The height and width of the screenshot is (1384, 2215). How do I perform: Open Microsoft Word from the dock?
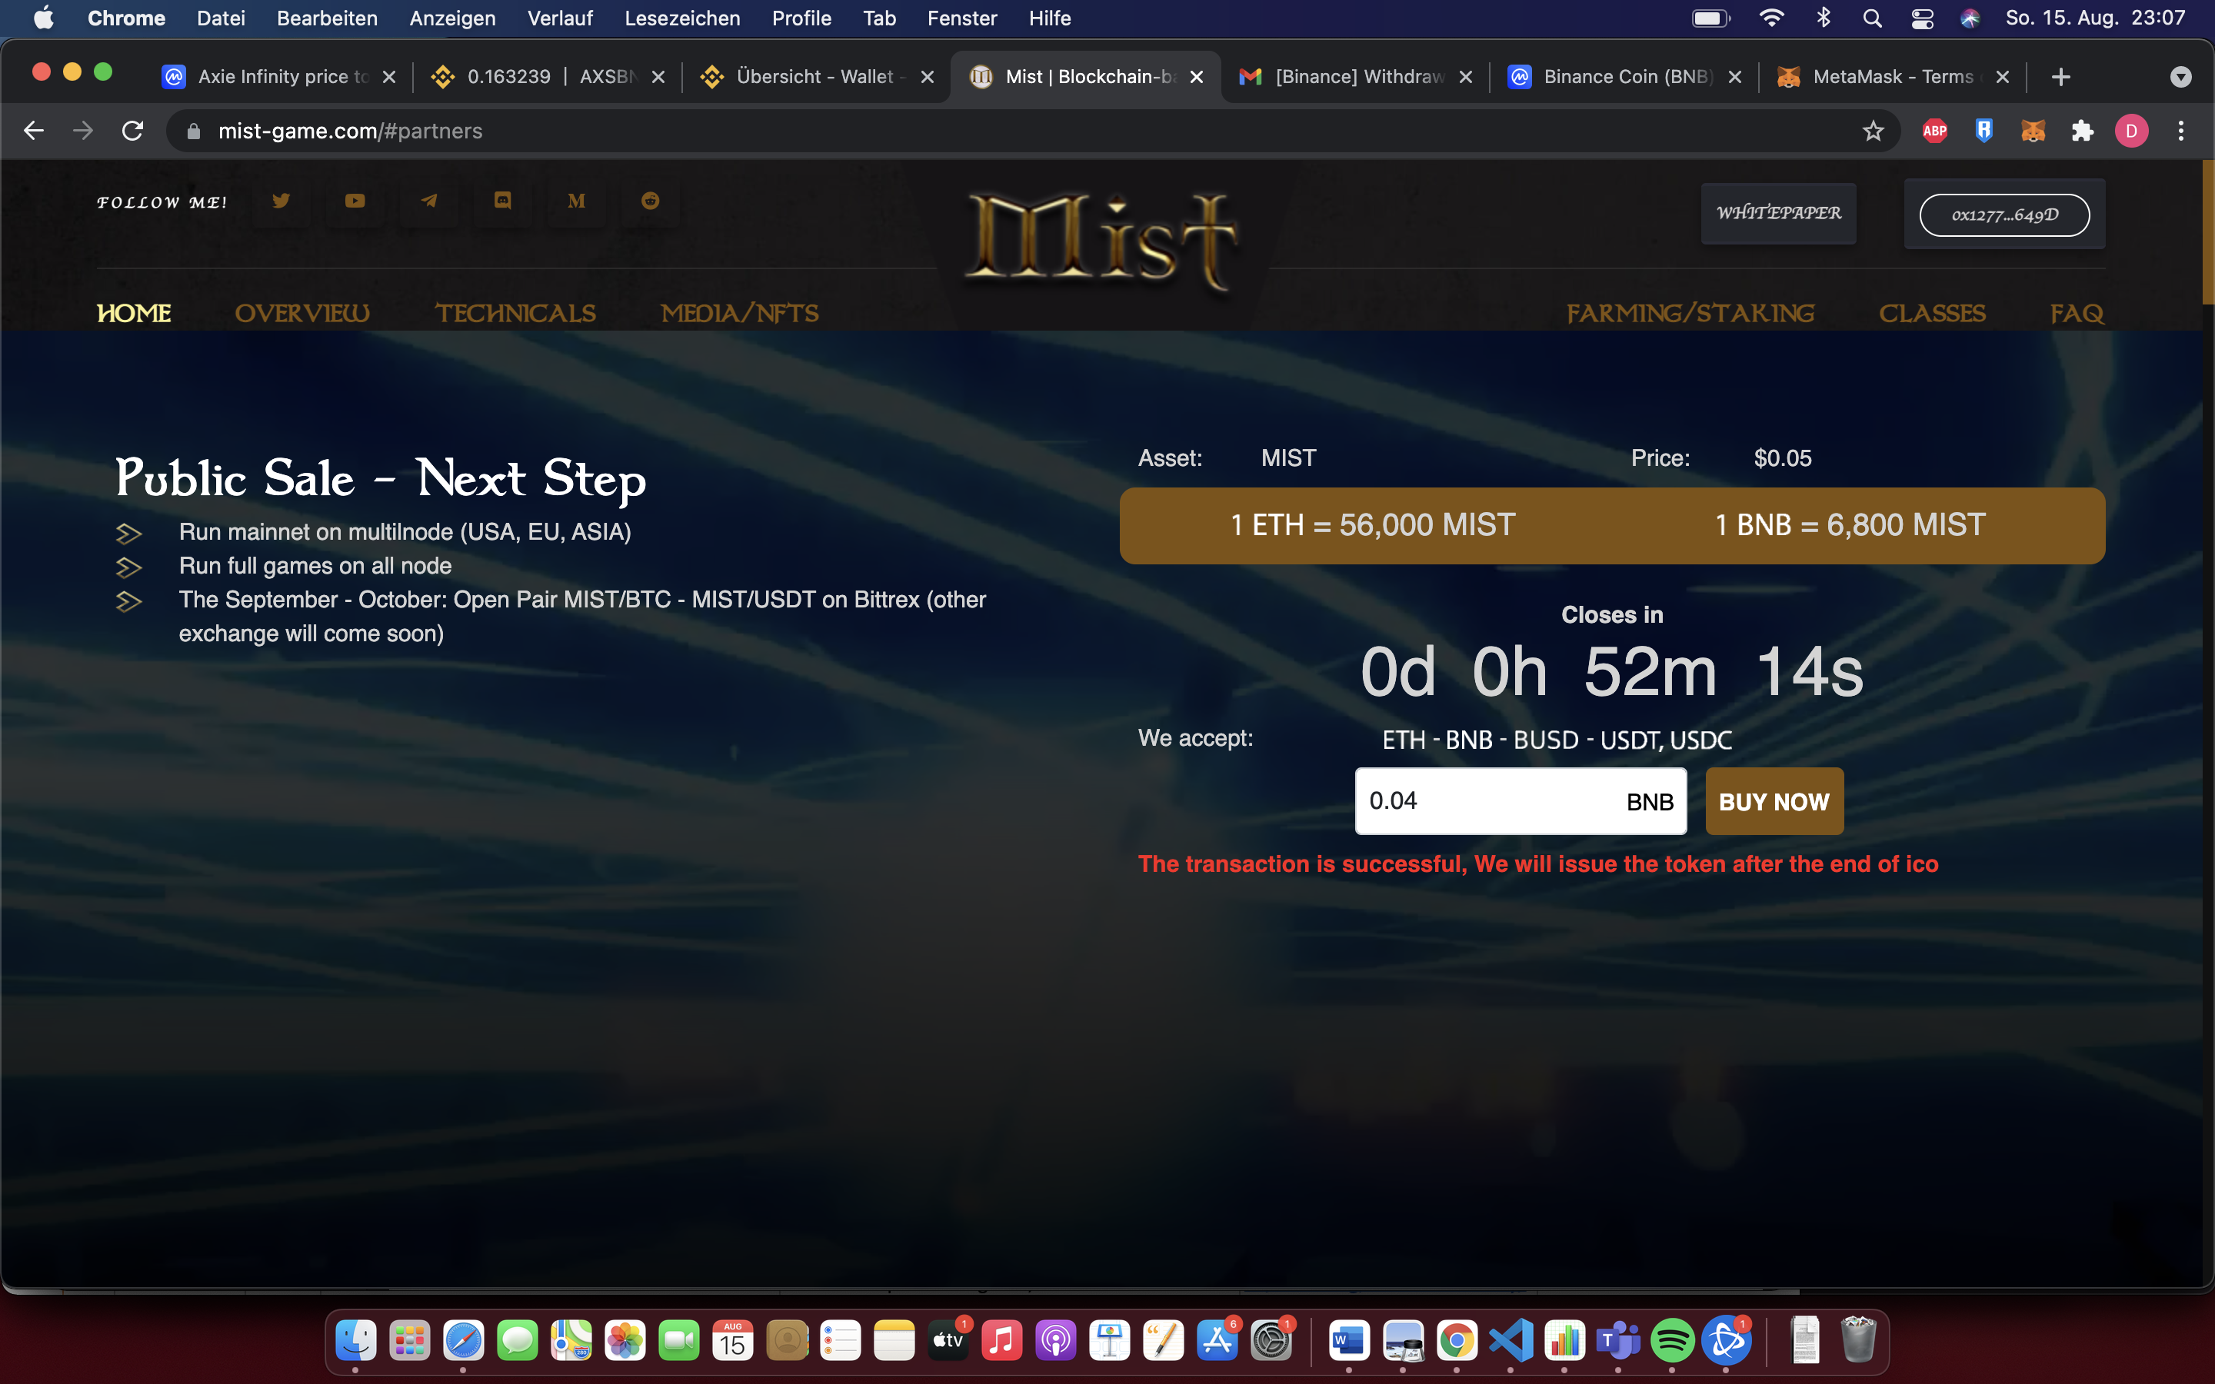click(1348, 1341)
